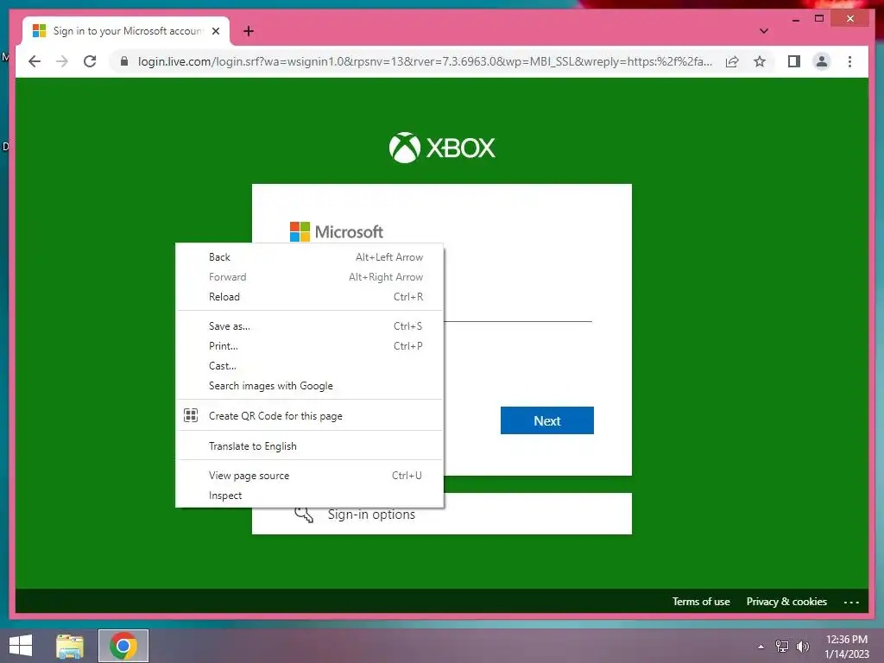Choose Reload from the context menu

tap(310, 297)
